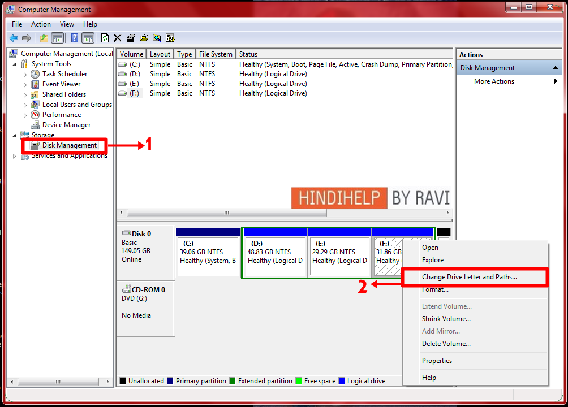The image size is (568, 407).
Task: Sort by the Type column header
Action: 184,54
